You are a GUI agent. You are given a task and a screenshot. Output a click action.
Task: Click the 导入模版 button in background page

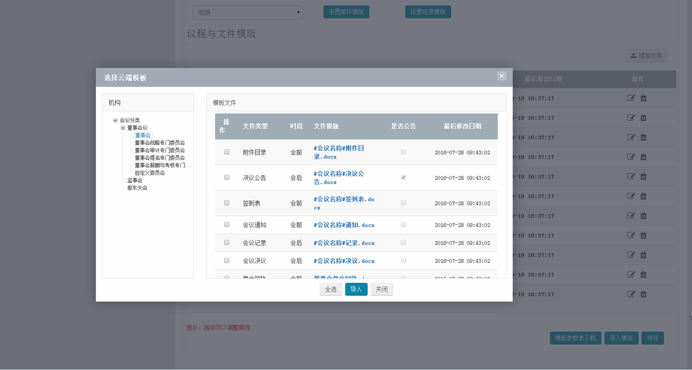(621, 338)
